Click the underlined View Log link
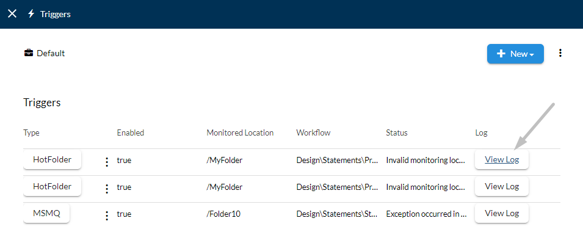The image size is (583, 243). point(502,159)
